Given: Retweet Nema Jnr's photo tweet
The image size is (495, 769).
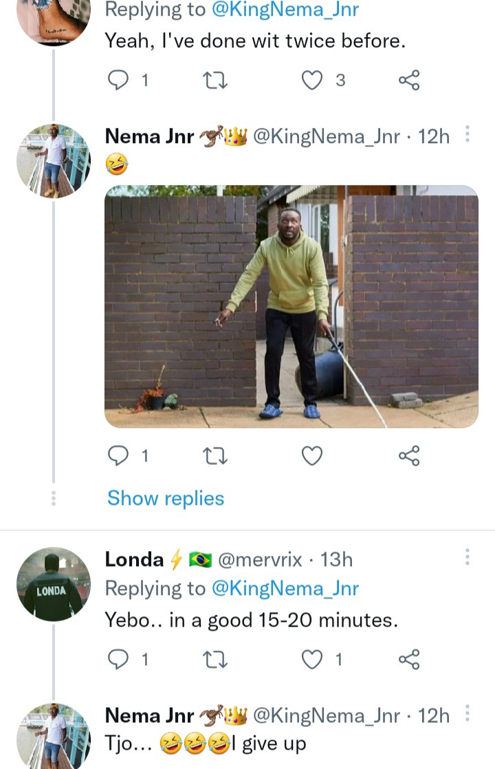Looking at the screenshot, I should pyautogui.click(x=215, y=456).
